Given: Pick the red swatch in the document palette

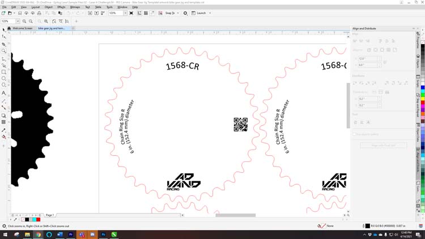Looking at the screenshot, I should pos(38,220).
